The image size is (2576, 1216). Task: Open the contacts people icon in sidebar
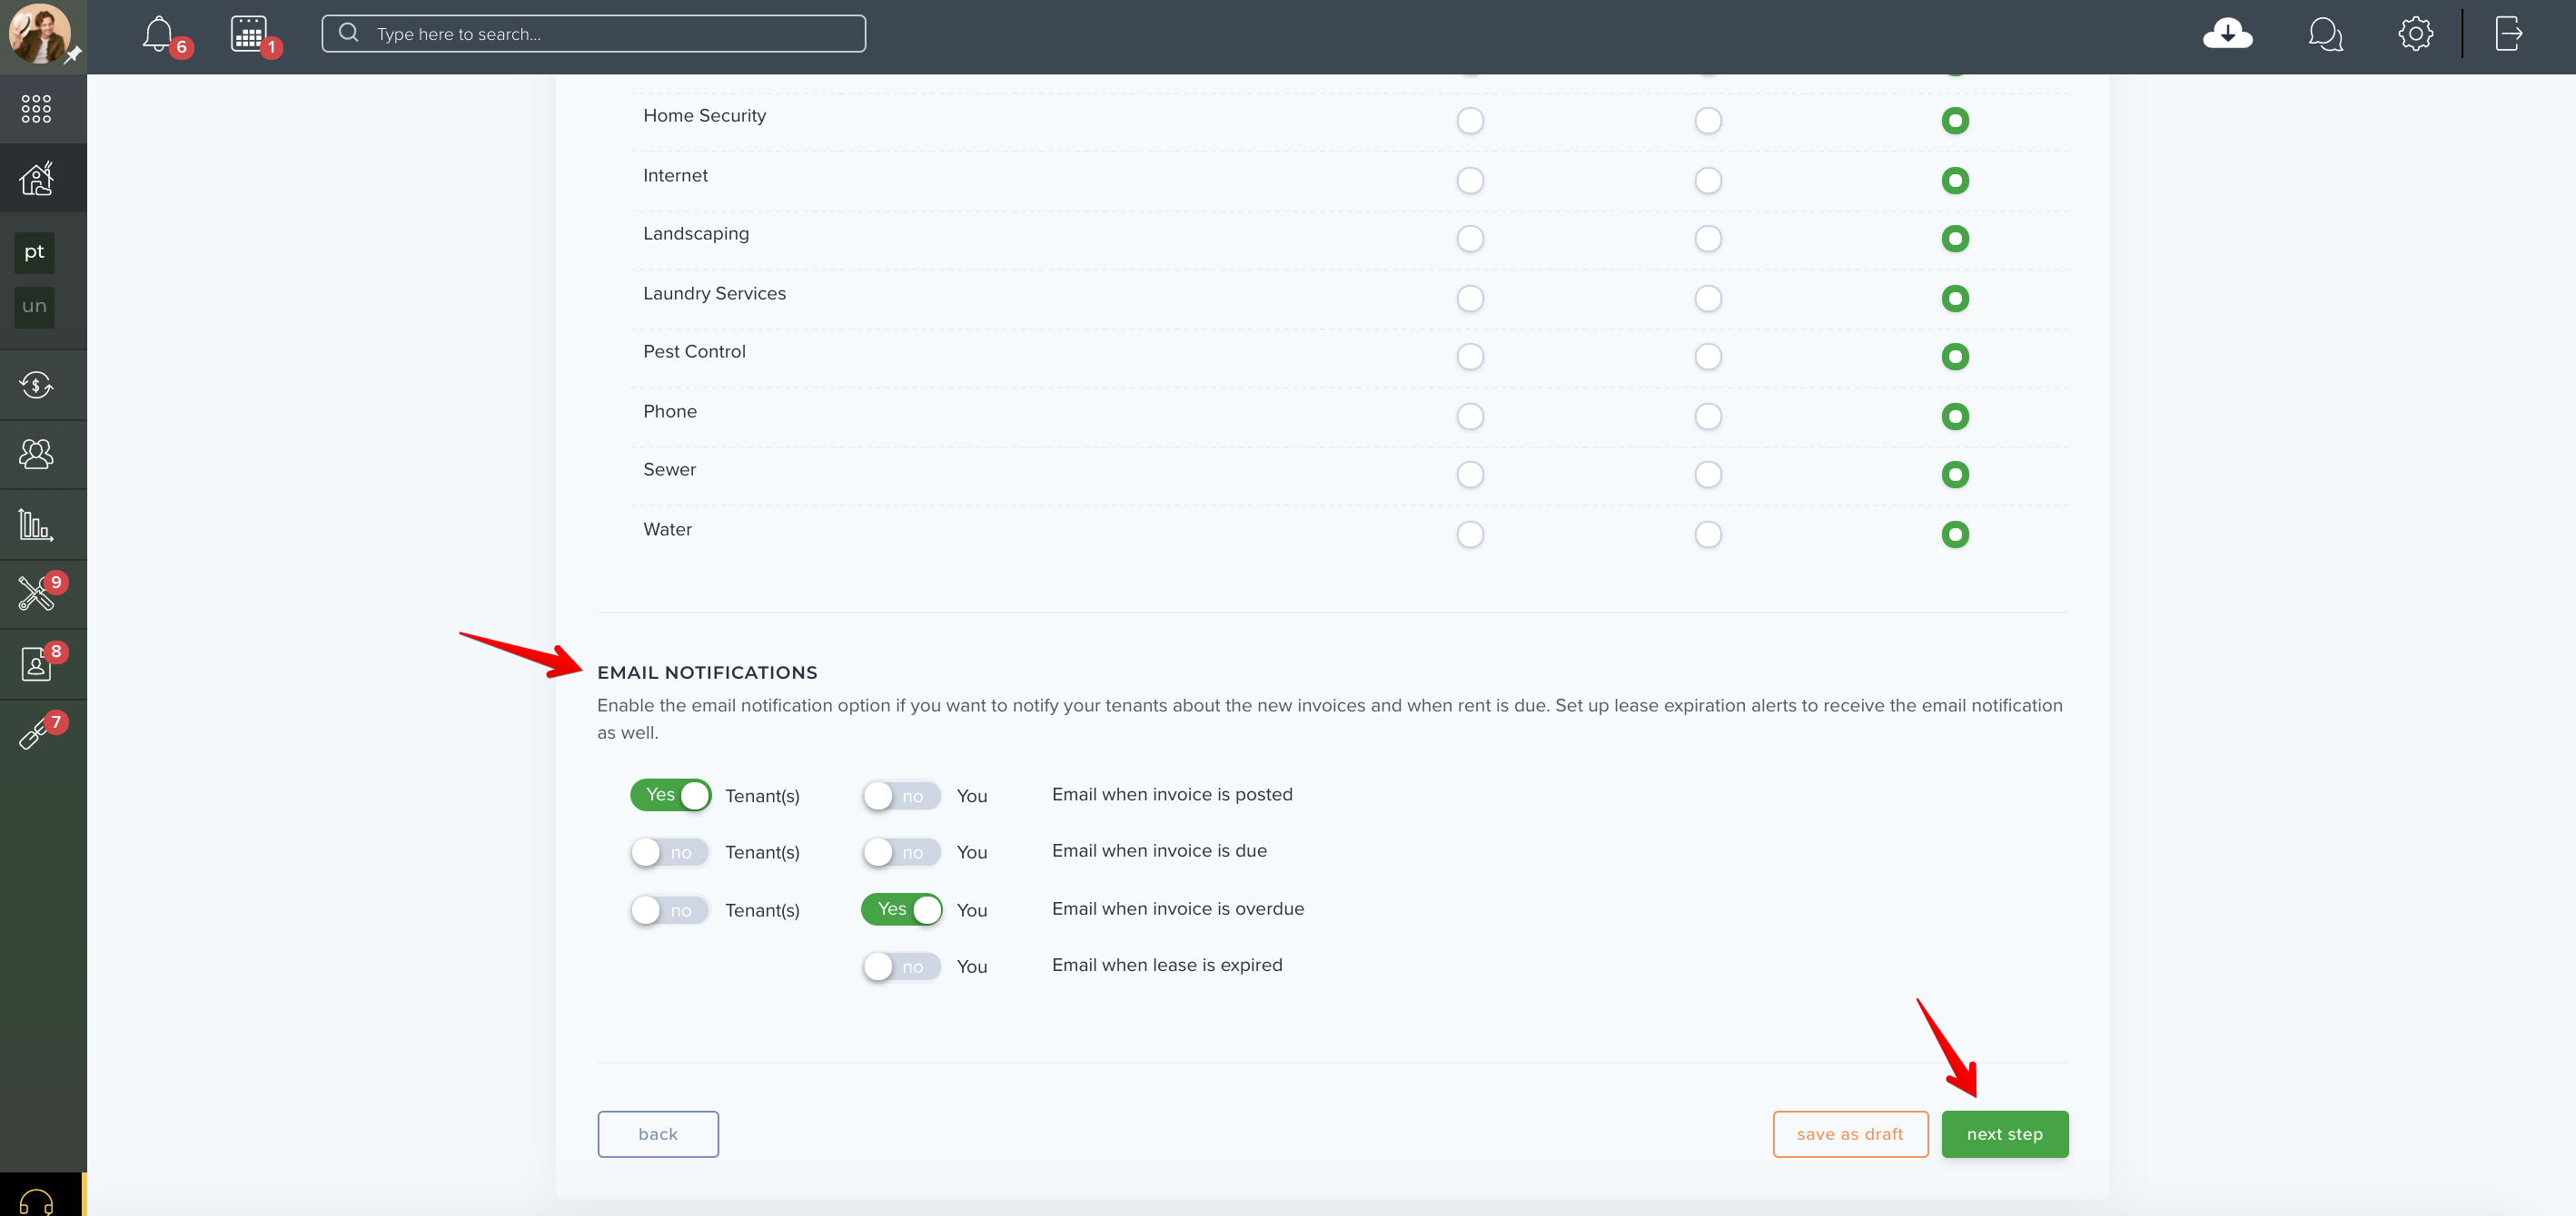point(36,455)
